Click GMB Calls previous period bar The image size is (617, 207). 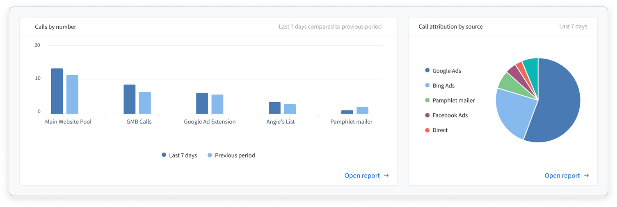tap(145, 103)
